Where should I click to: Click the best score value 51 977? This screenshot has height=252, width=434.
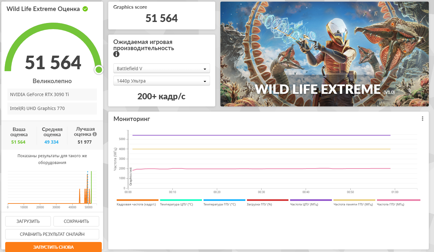click(85, 142)
